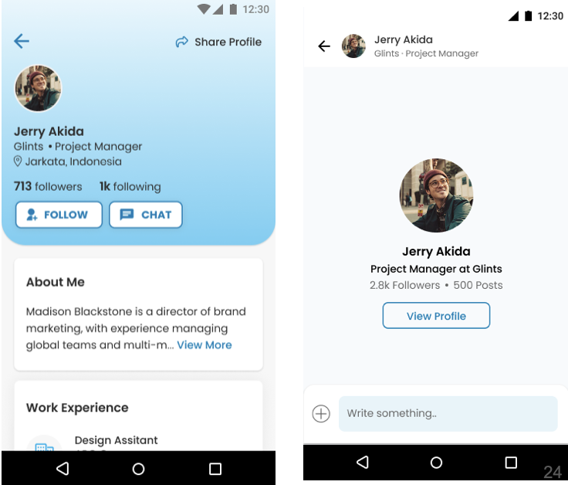Viewport: 568px width, 485px height.
Task: Open CHAT with Jerry Akida
Action: (146, 215)
